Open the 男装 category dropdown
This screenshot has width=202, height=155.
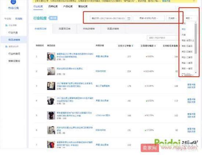[149, 18]
